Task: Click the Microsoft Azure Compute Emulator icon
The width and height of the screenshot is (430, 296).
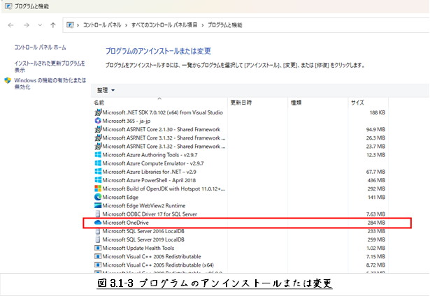Action: point(98,163)
